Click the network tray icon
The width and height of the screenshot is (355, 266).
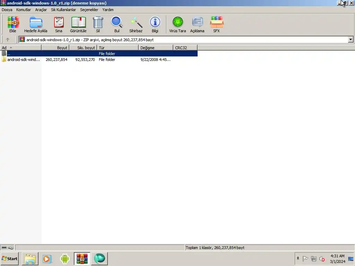[313, 258]
